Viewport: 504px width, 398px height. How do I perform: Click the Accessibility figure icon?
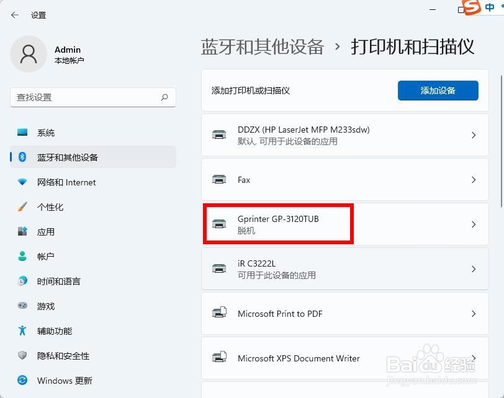click(x=22, y=330)
